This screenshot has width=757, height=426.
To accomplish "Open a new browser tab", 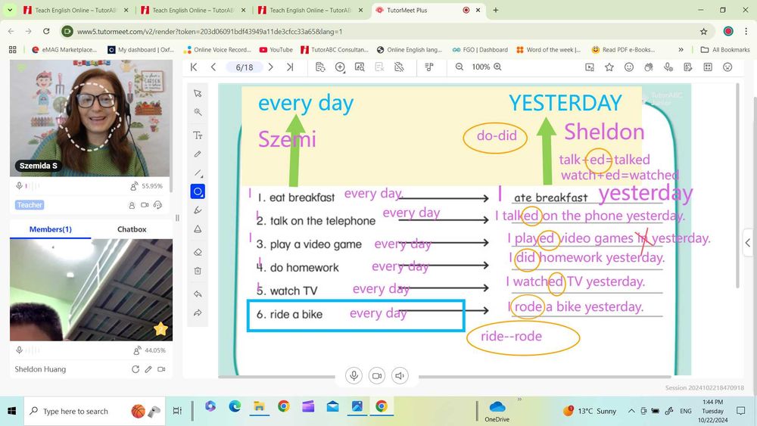I will (x=496, y=10).
